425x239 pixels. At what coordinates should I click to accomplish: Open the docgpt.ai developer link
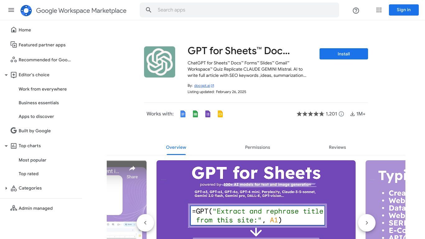click(202, 86)
